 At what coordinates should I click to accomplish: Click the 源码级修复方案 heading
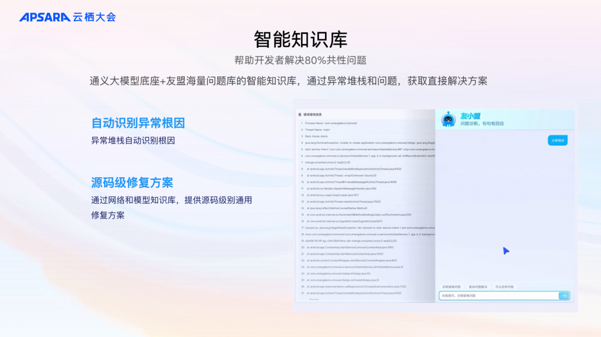(x=132, y=182)
